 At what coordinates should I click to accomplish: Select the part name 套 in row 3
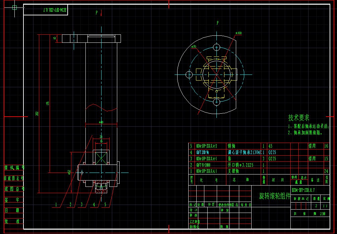(x=230, y=159)
